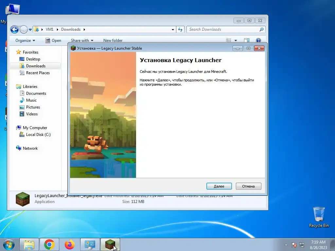Image resolution: width=335 pixels, height=251 pixels.
Task: Click the grass block icon in details pane
Action: click(23, 199)
